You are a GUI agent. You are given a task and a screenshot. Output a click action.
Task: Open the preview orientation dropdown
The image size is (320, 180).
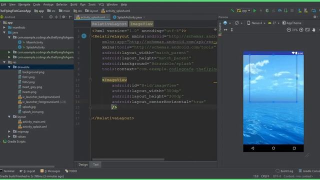(x=238, y=23)
